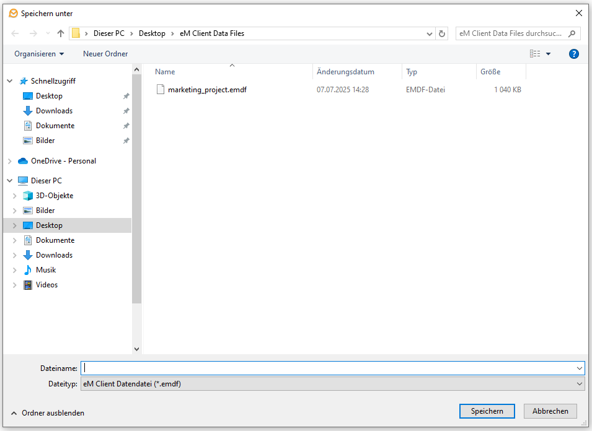This screenshot has height=431, width=592.
Task: Open Help with the blue question mark
Action: click(573, 54)
